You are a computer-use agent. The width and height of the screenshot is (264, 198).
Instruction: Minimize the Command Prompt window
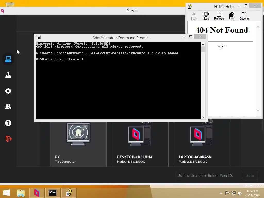[184, 37]
